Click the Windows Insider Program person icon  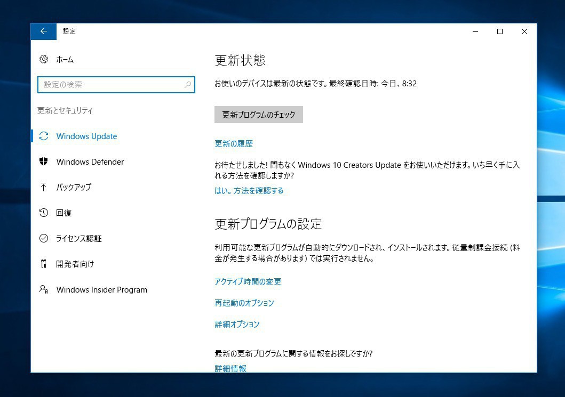pyautogui.click(x=44, y=289)
